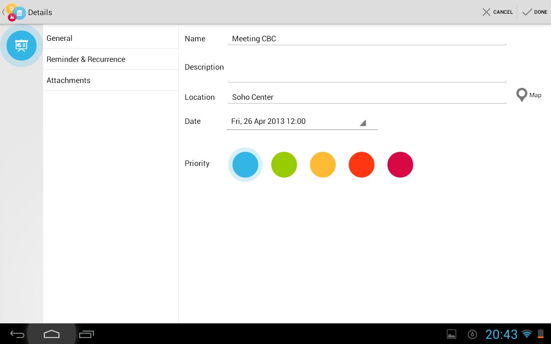Screen dimensions: 551x344
Task: Tap the app logo back icon
Action: point(15,12)
